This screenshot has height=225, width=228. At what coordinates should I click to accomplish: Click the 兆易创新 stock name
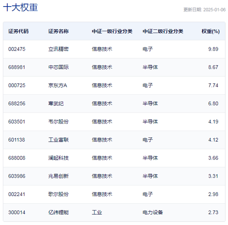pos(58,176)
